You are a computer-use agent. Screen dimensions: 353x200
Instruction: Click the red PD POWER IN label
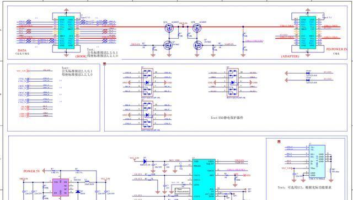(x=336, y=49)
